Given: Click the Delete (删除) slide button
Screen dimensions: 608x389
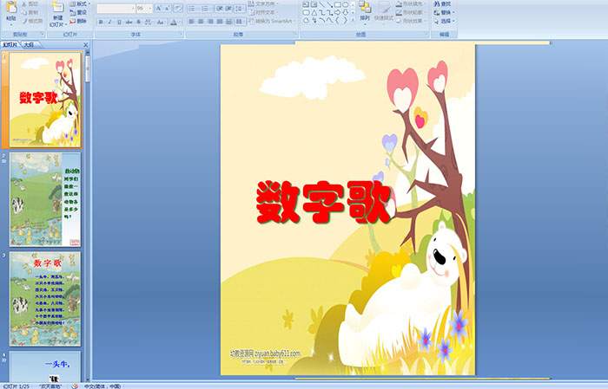Looking at the screenshot, I should click(x=78, y=21).
